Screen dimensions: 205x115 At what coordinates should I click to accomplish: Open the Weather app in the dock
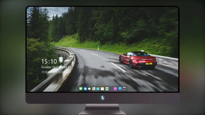(x=85, y=89)
